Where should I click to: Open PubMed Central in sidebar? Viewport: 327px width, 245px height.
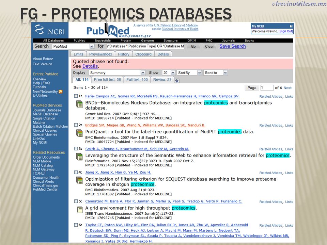(x=45, y=190)
